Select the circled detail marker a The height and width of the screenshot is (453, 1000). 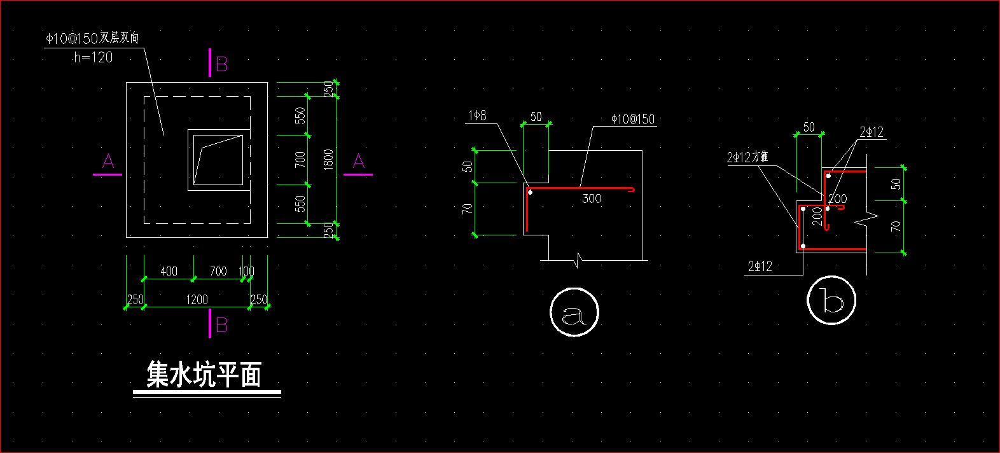[574, 312]
